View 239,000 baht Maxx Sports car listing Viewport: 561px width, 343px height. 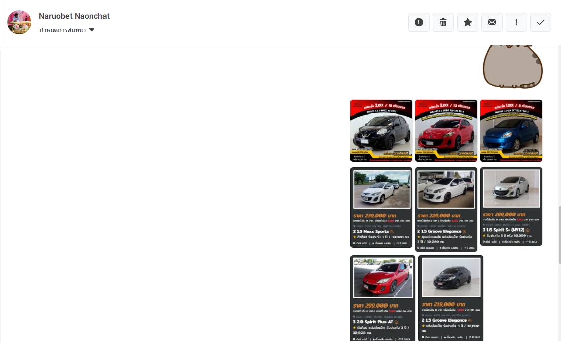pos(381,207)
